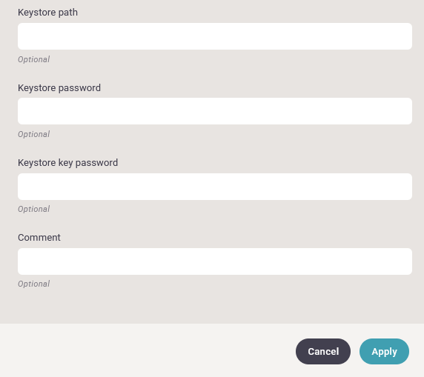Click the Cancel button

coord(323,351)
